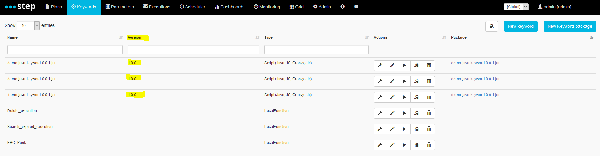Screen dimensions: 600x156
Task: Open the Global project selector dropdown
Action: click(x=516, y=7)
